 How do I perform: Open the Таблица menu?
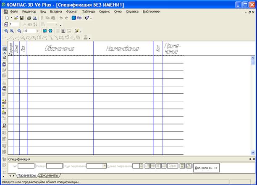[88, 11]
